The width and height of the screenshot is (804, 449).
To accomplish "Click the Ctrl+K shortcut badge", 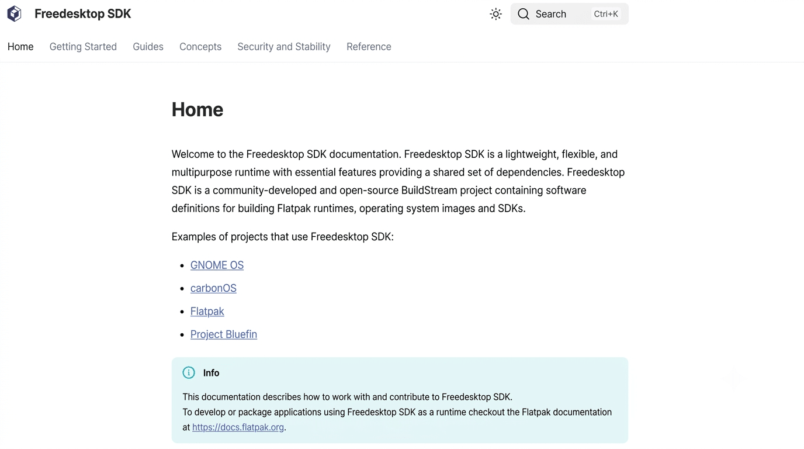I will click(x=606, y=14).
